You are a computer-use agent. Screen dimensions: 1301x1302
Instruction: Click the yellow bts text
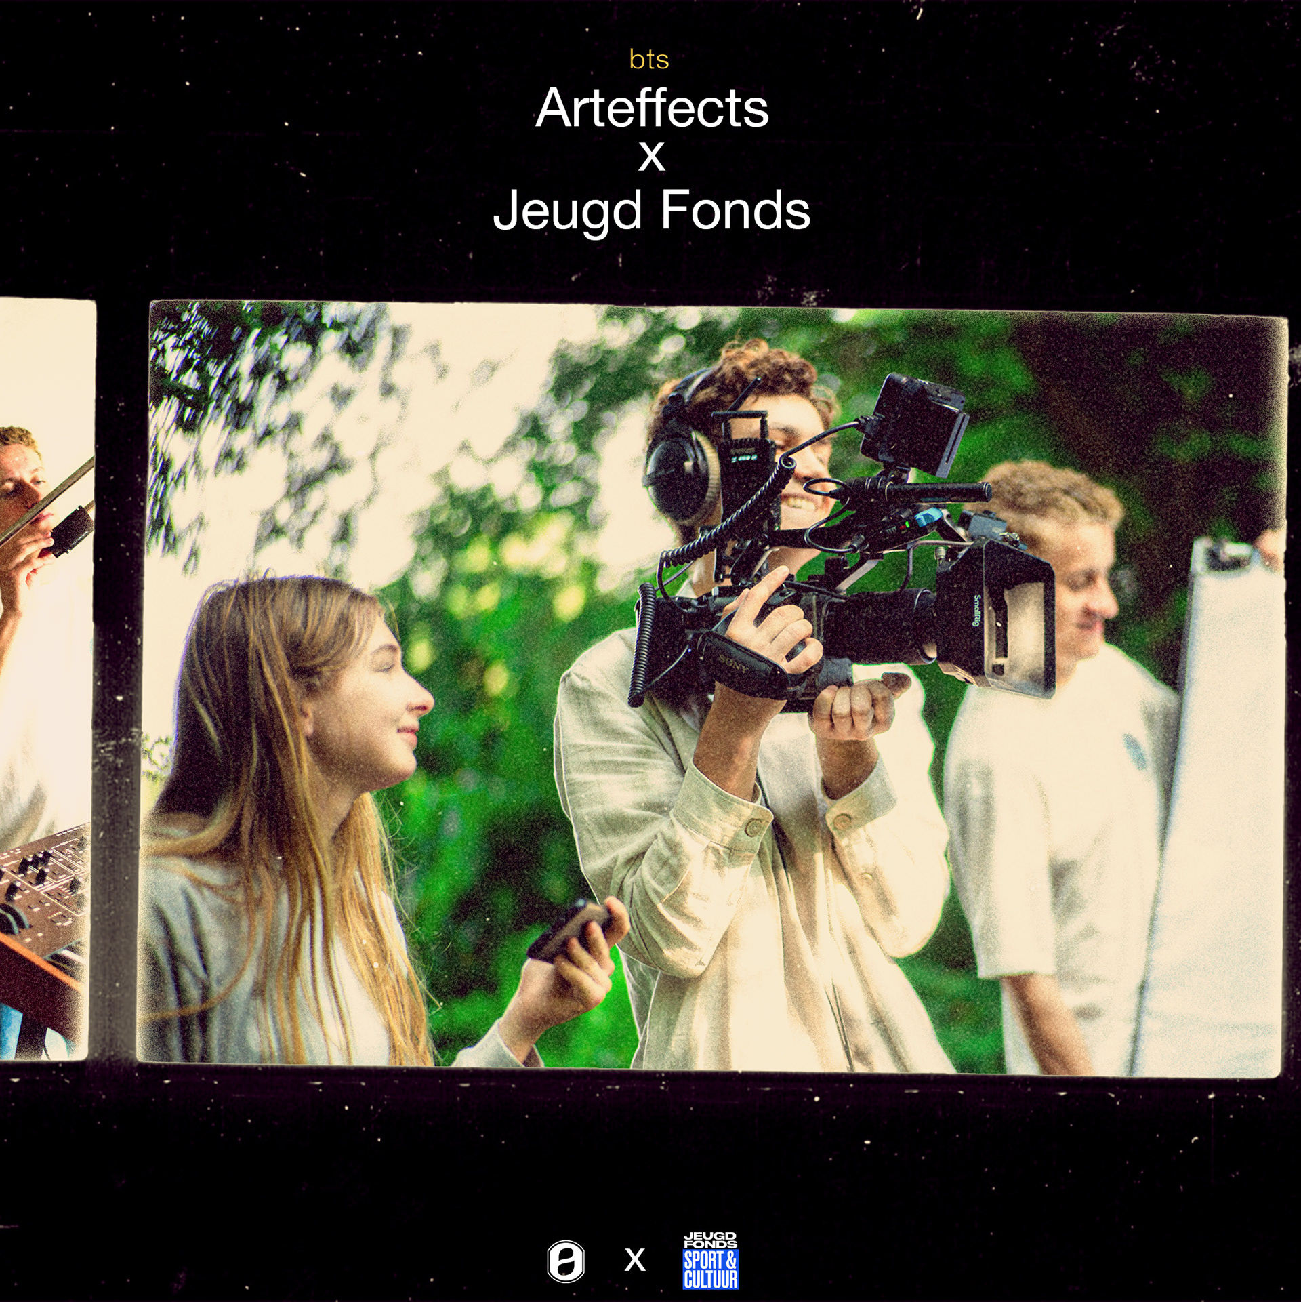click(648, 60)
